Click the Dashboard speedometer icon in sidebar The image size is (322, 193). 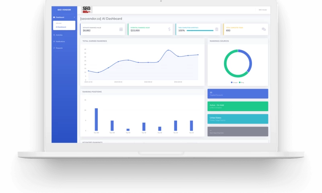pos(54,17)
